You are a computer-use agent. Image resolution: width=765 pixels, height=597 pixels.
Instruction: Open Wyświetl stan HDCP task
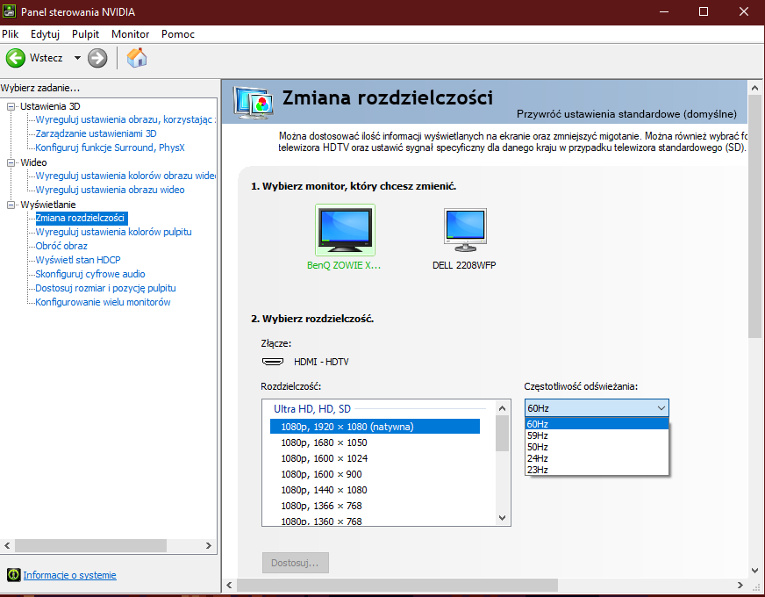pos(78,260)
